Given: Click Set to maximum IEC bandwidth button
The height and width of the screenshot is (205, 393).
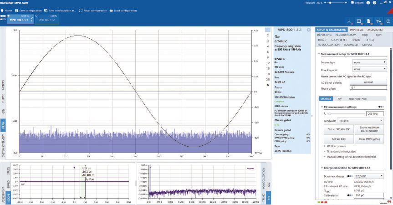Looking at the screenshot, I should click(x=369, y=129).
